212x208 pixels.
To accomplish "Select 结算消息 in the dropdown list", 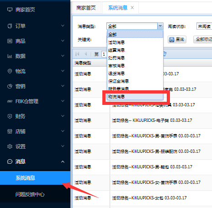I will [x=135, y=50].
